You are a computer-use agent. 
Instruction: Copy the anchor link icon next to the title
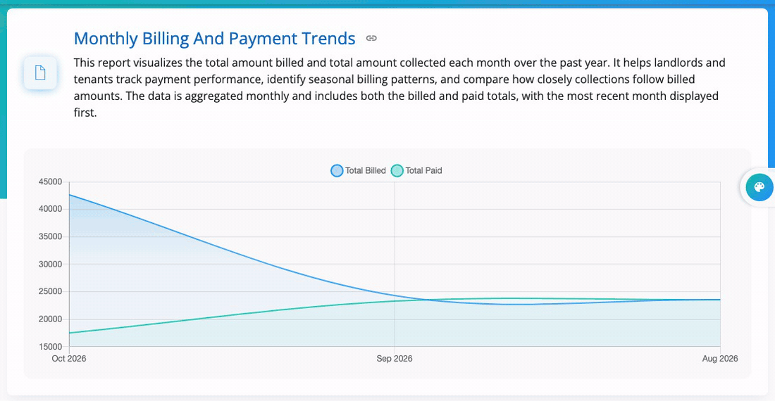tap(371, 39)
